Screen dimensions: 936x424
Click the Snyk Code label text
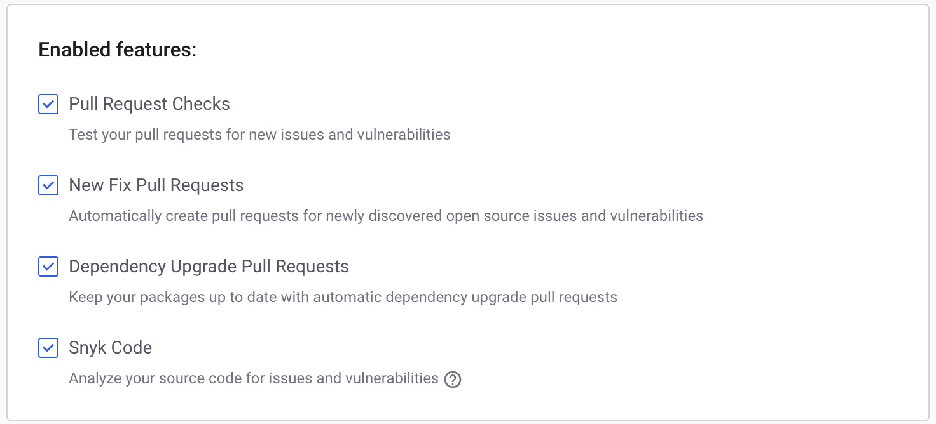click(111, 348)
